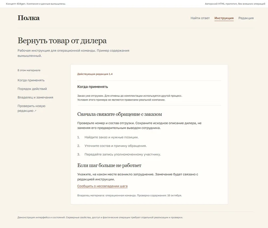Click the Укажите, на каком месте paragraph
Image resolution: width=268 pixels, height=228 pixels.
[138, 177]
